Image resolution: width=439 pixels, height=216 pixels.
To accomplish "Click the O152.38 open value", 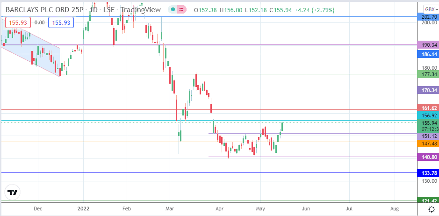I will click(x=206, y=10).
